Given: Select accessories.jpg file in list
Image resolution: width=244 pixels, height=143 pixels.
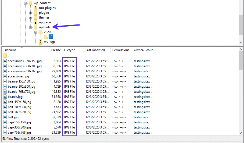Looking at the screenshot, I should [18, 76].
